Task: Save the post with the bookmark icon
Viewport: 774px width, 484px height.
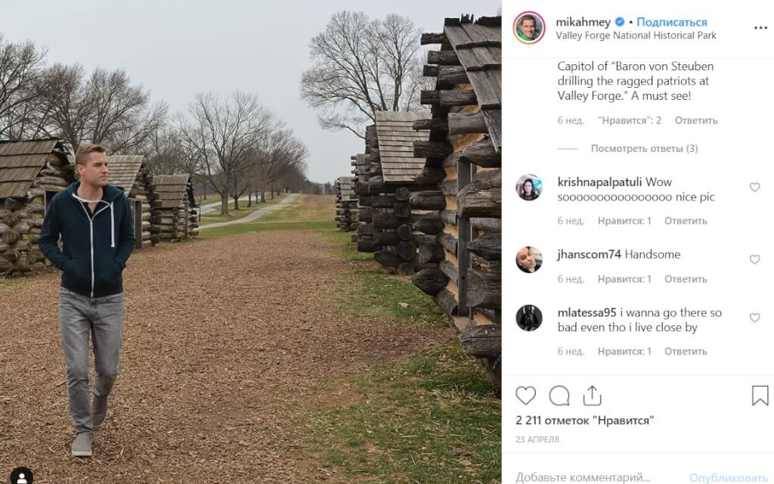Action: pyautogui.click(x=760, y=396)
